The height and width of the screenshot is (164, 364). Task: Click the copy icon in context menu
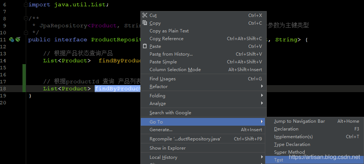coord(145,23)
